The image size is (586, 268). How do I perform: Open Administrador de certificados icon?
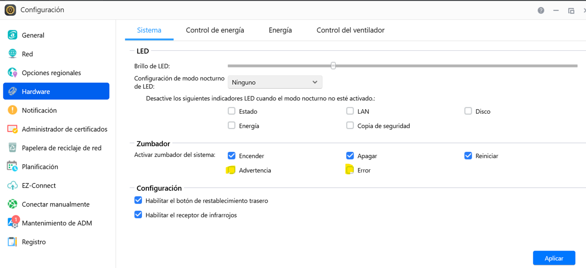coord(12,129)
